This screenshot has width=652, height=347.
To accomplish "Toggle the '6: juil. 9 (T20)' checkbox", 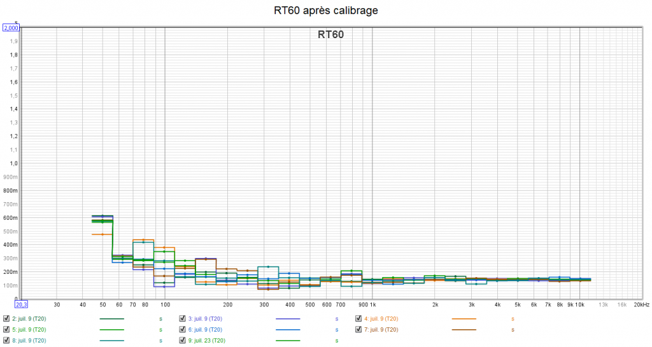I will tap(182, 330).
